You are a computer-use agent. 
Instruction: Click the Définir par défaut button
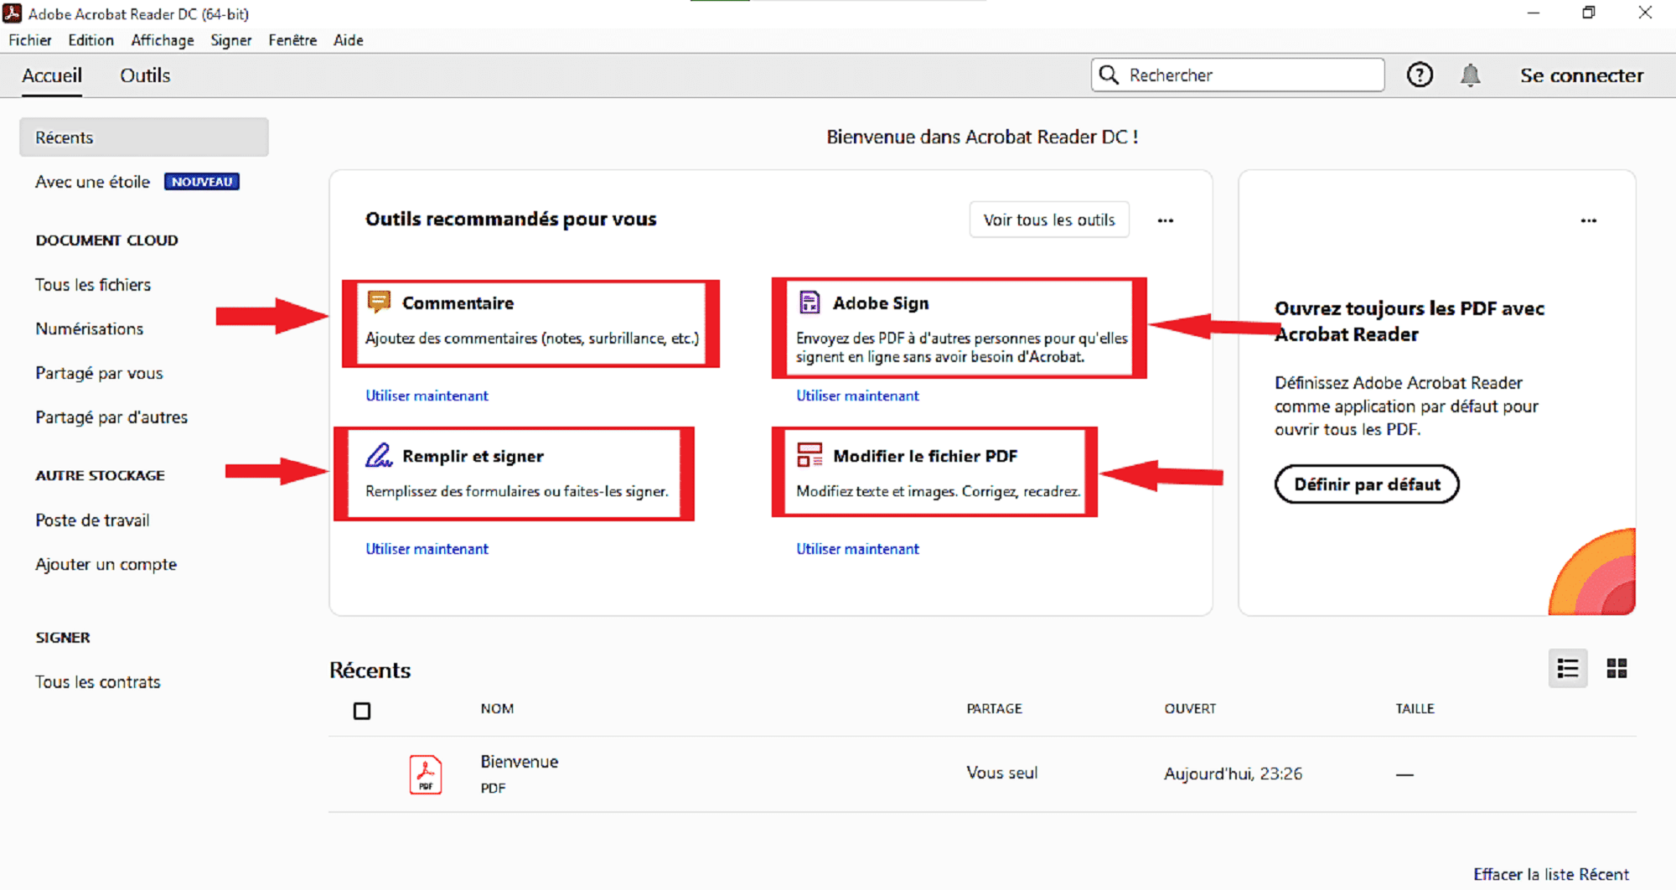(1367, 484)
